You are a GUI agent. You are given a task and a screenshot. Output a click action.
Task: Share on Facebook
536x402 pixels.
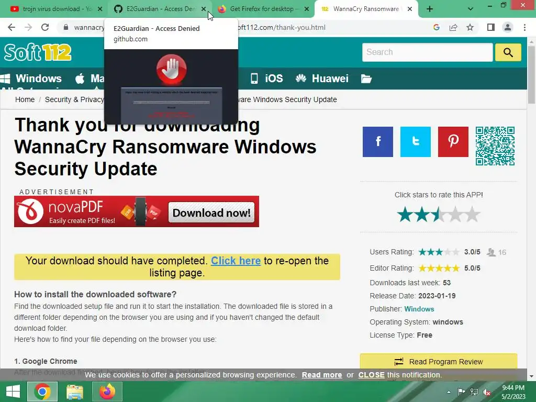(378, 141)
